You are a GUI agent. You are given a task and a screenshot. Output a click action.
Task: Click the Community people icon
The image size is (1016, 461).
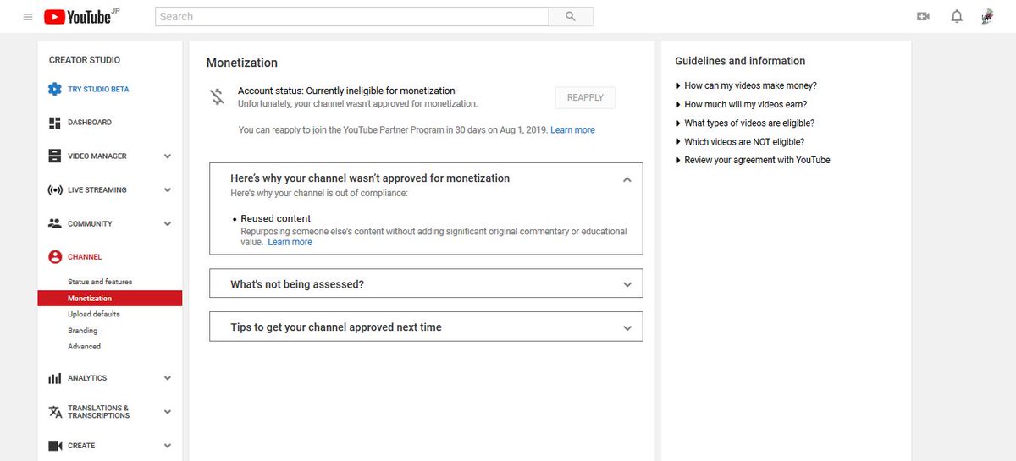coord(55,224)
